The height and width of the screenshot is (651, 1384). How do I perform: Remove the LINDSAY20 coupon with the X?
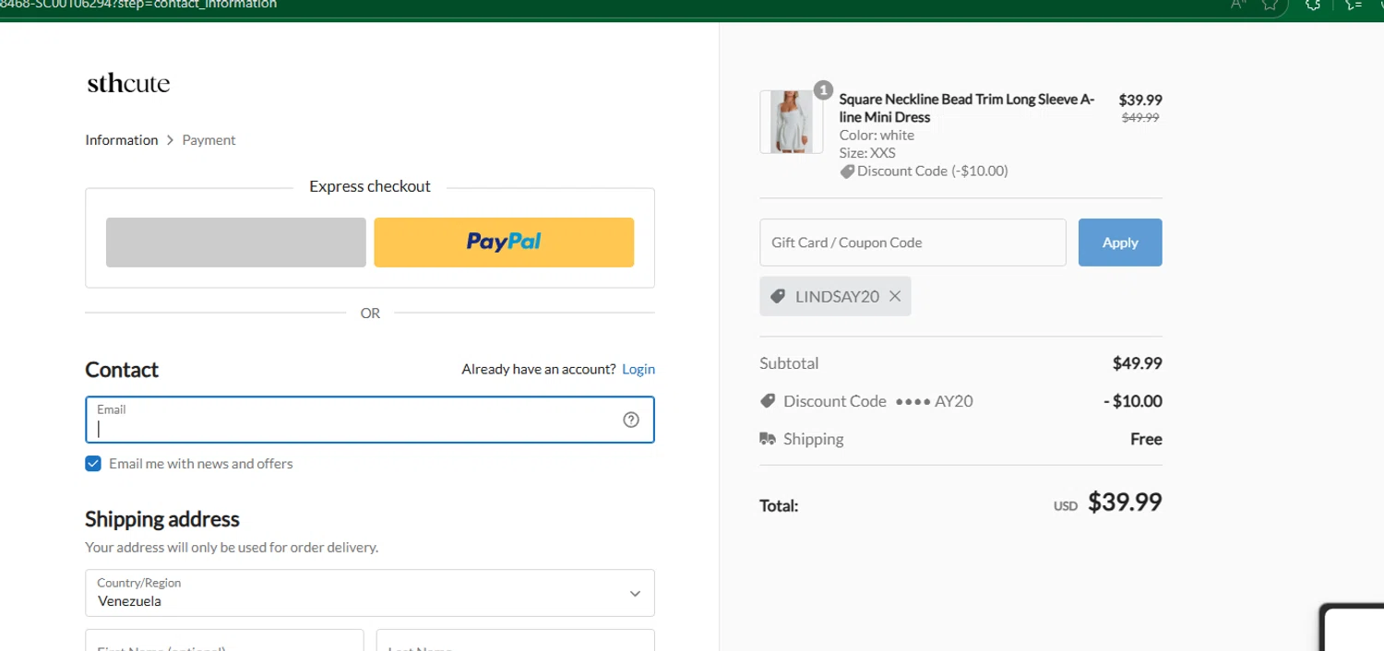895,296
